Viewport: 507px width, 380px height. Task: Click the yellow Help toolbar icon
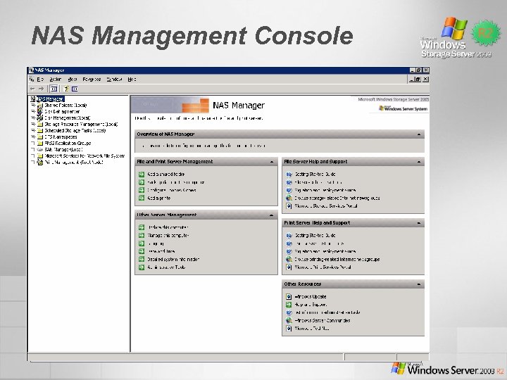tap(66, 89)
